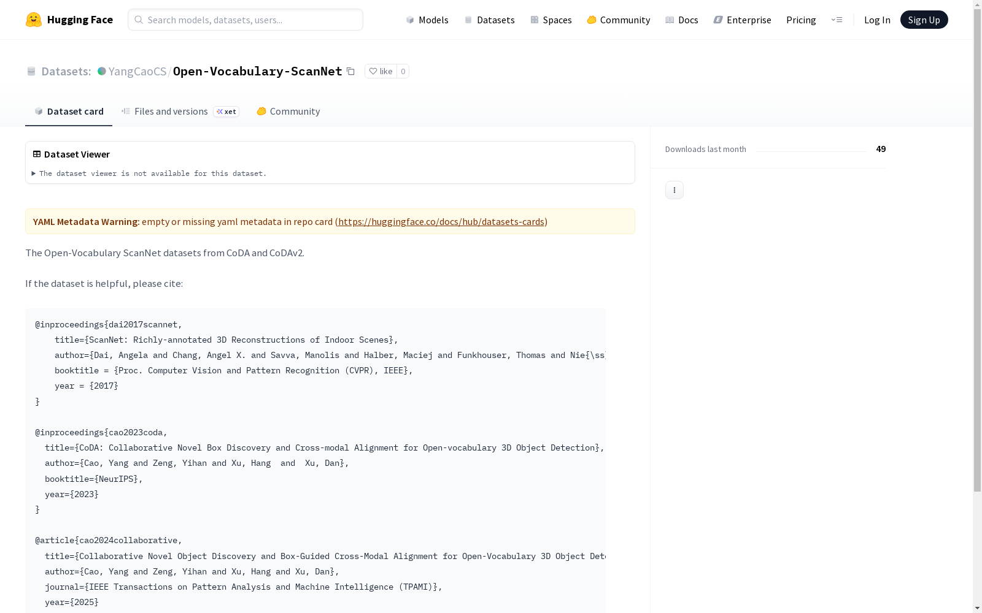Screen dimensions: 982x613
Task: Click 'Downloads last month' label
Action: 706,149
